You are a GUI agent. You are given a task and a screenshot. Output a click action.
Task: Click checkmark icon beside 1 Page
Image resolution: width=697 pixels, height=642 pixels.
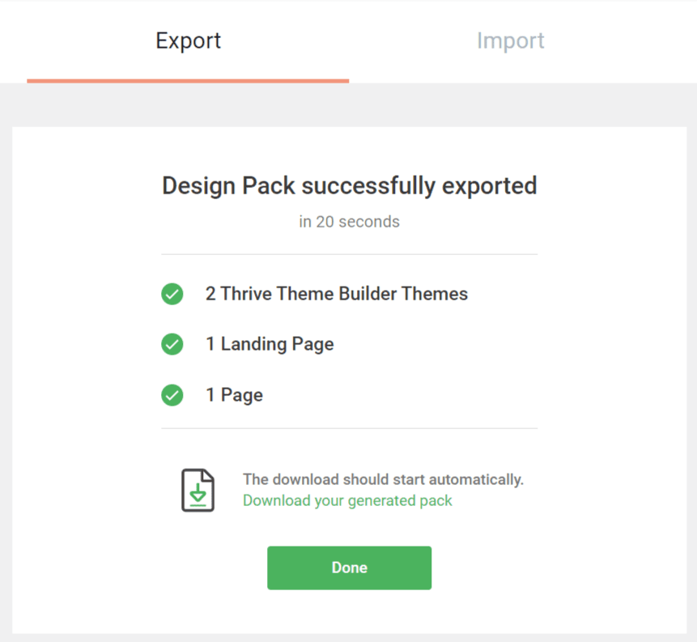(172, 395)
